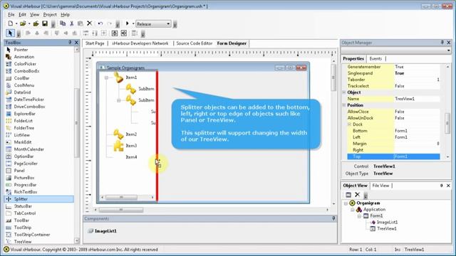Toggle the ToolBox pin auto-hide
This screenshot has width=456, height=256.
[x=70, y=43]
